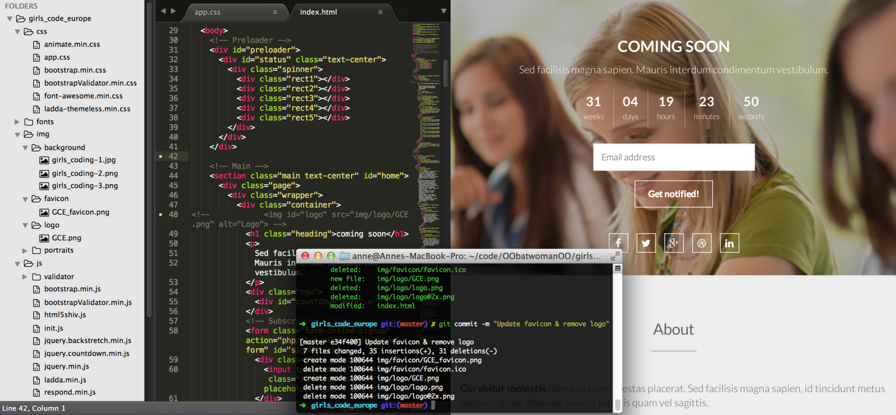Click the Facebook social icon
Screen dimensions: 896x415
click(618, 243)
